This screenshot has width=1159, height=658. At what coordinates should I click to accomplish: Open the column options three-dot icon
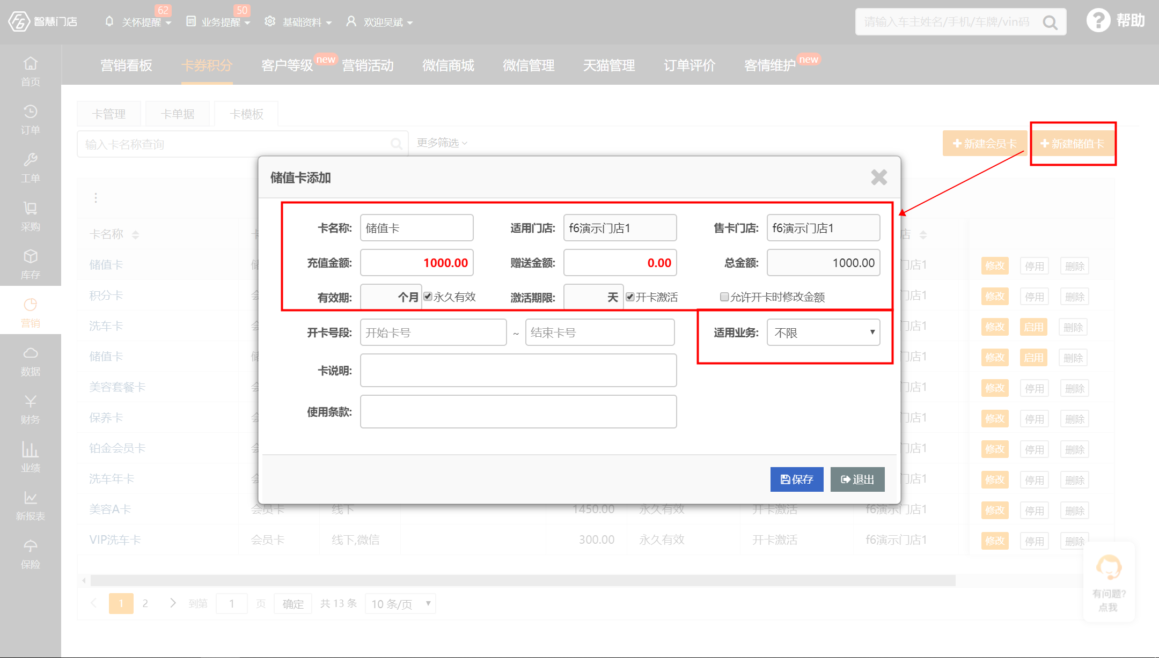pos(96,198)
